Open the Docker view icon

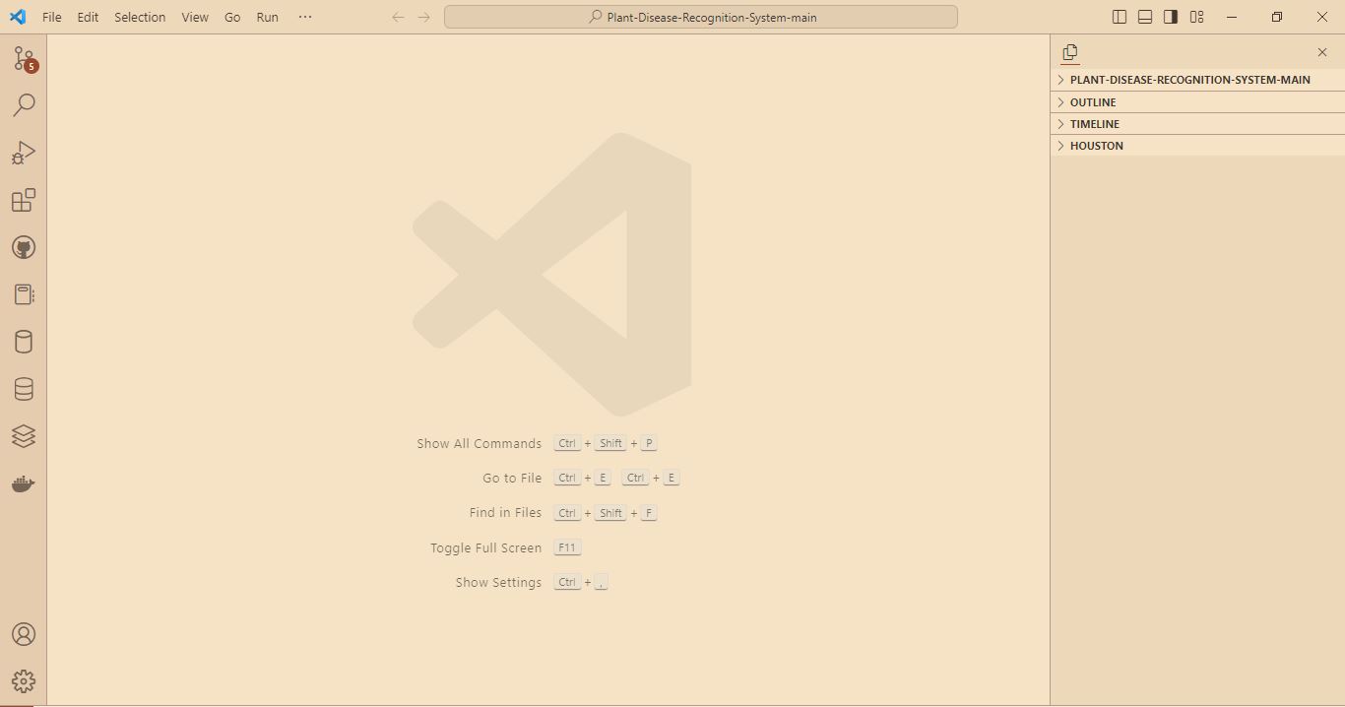click(x=24, y=483)
